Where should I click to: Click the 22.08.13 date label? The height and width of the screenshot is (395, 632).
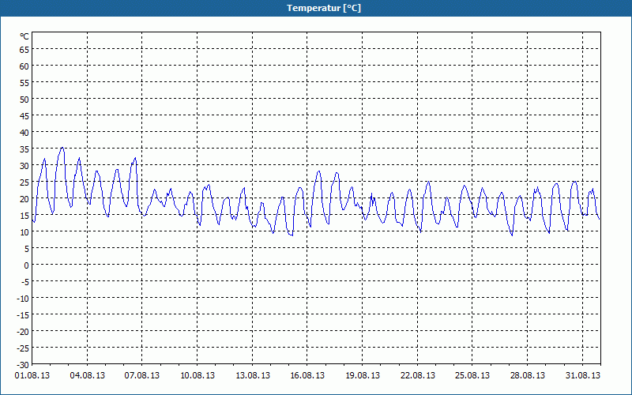coord(418,376)
